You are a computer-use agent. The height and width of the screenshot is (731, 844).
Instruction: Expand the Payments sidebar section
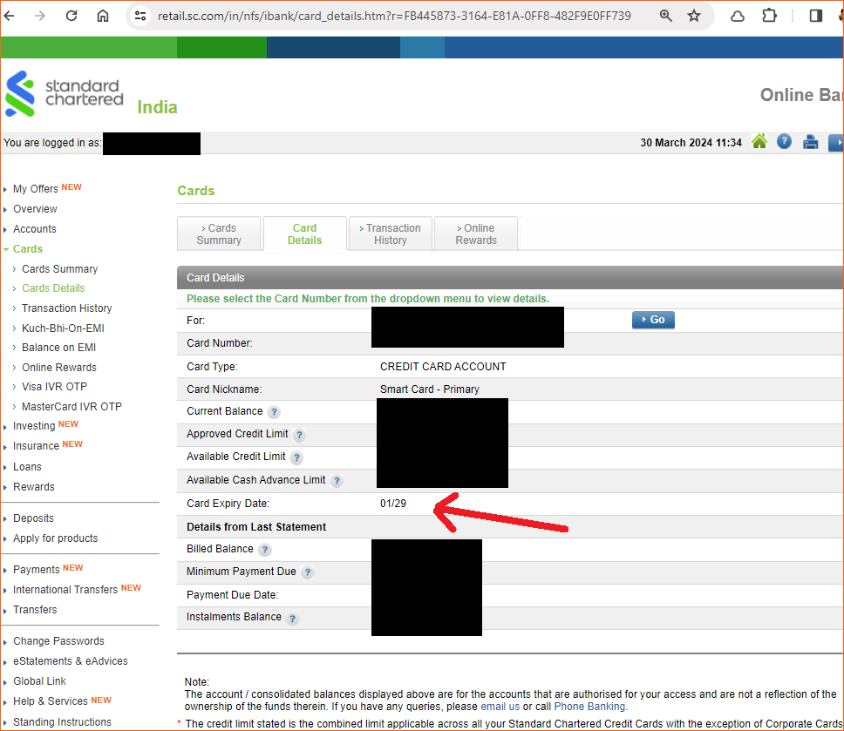(x=36, y=570)
